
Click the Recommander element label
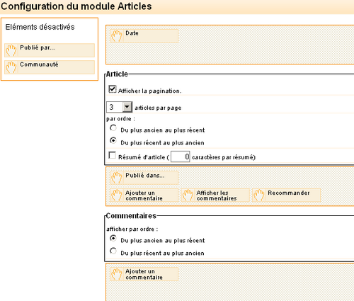[x=289, y=193]
